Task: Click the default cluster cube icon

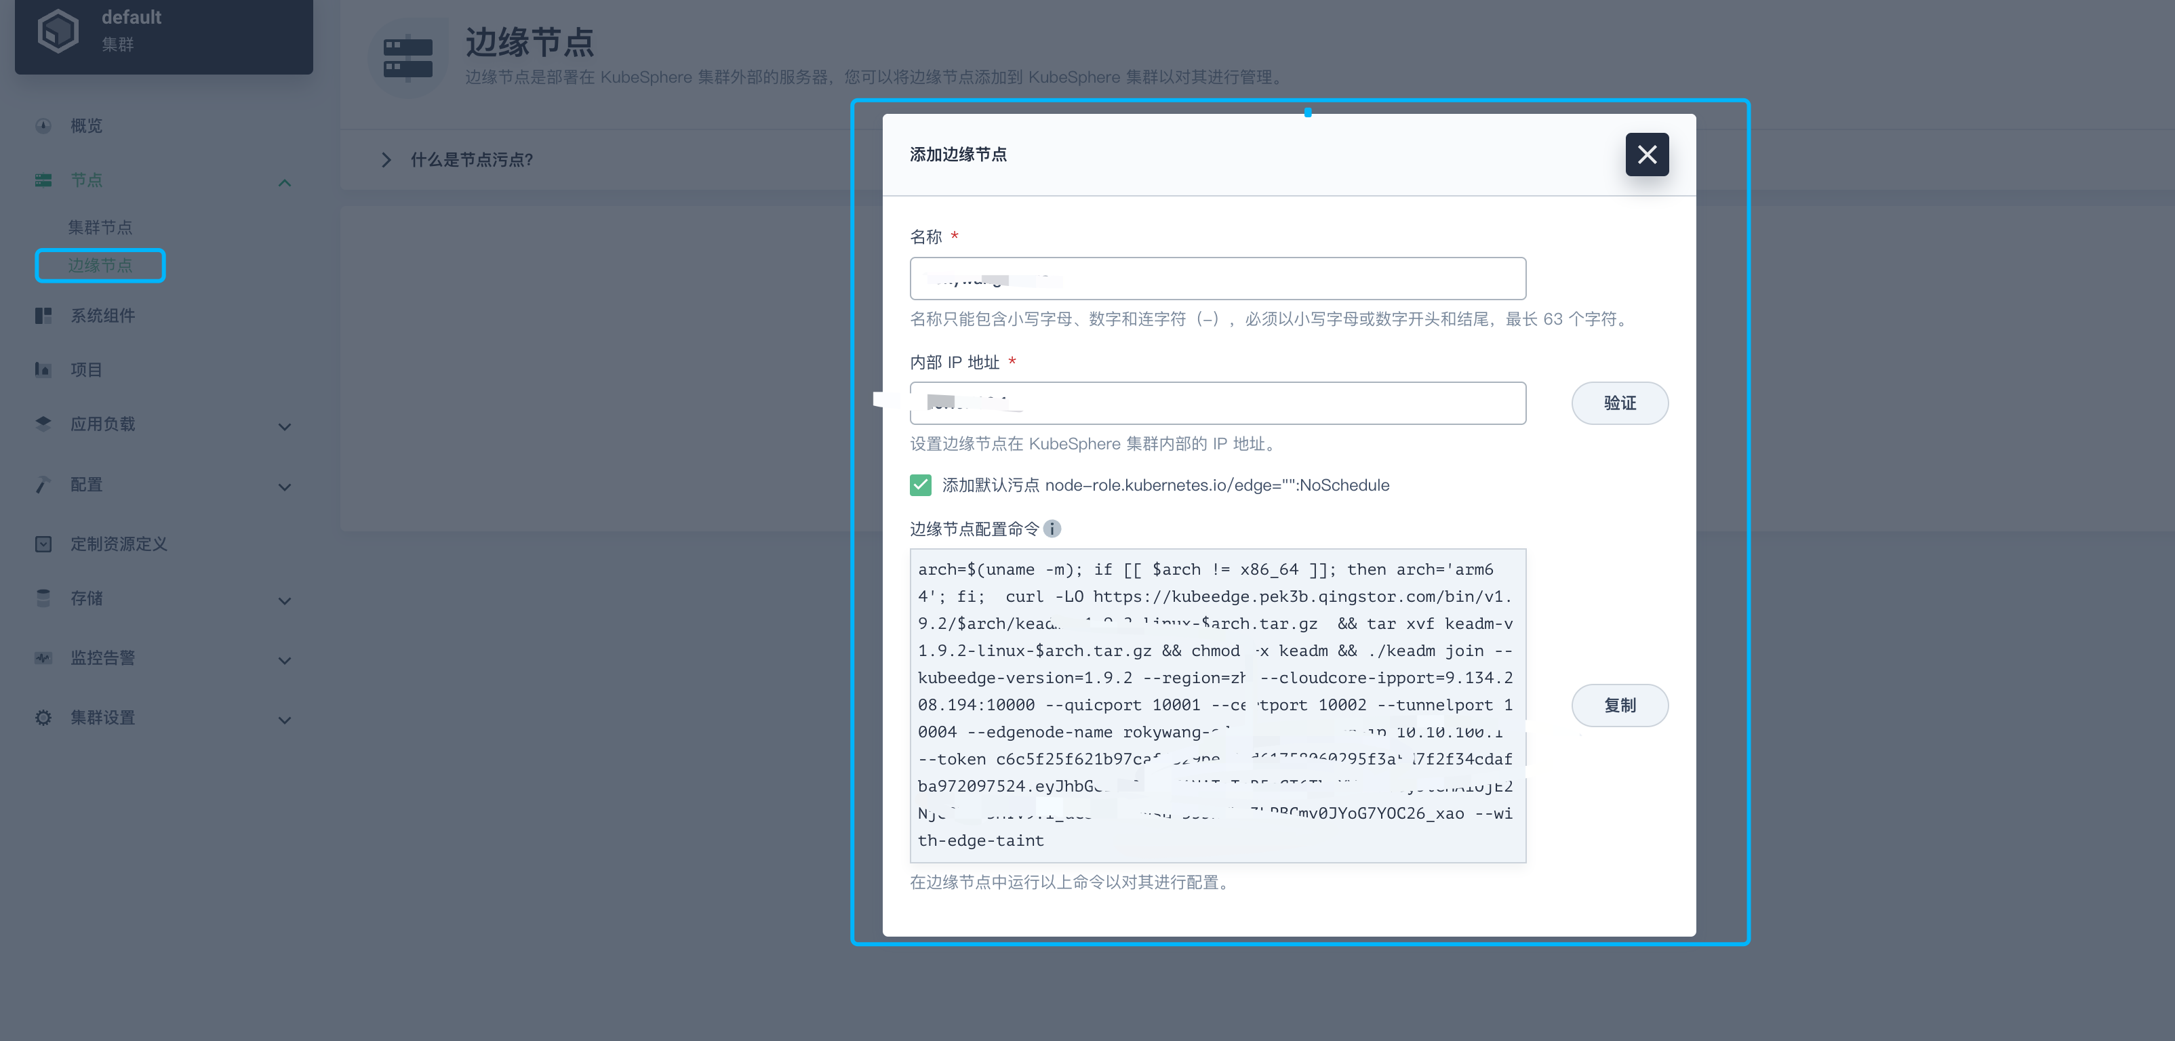Action: pos(58,31)
